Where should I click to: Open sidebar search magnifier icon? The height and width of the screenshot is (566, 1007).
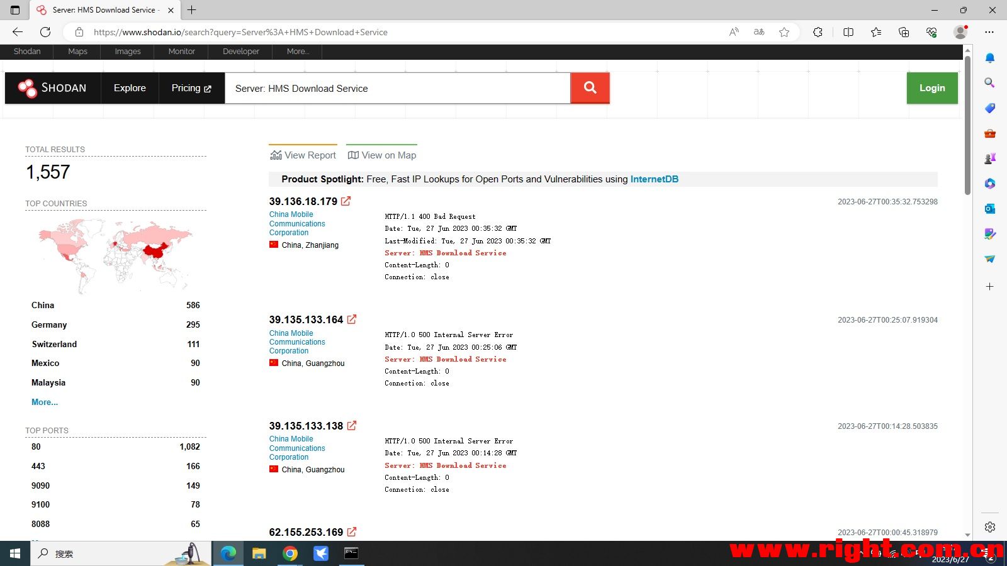pos(990,83)
